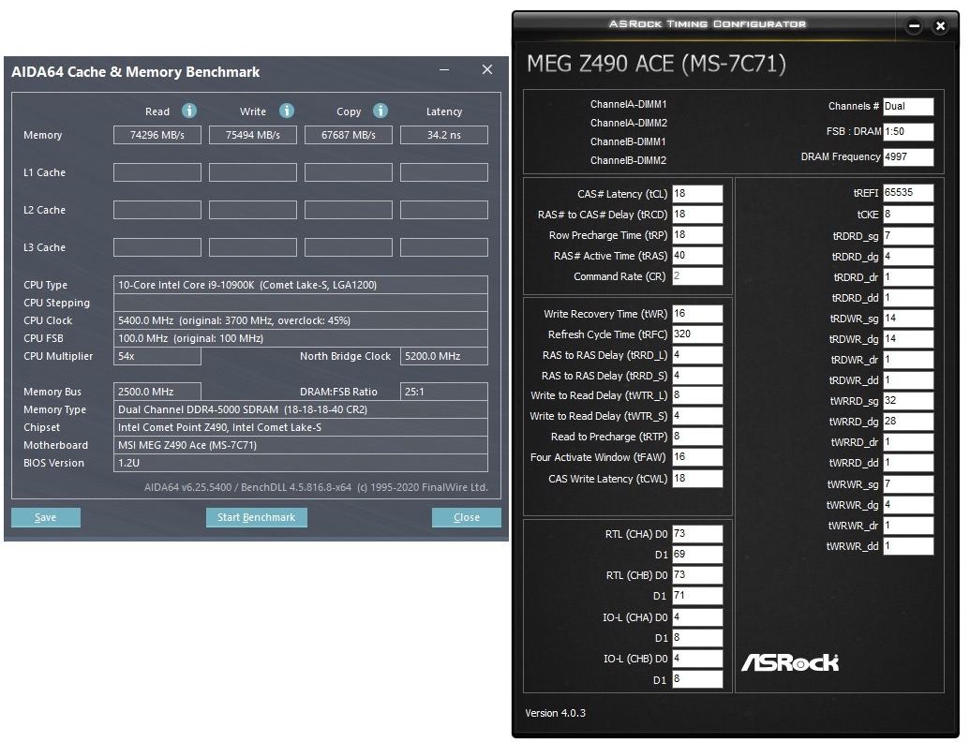Click the Command Rate (CR) field

tap(697, 276)
